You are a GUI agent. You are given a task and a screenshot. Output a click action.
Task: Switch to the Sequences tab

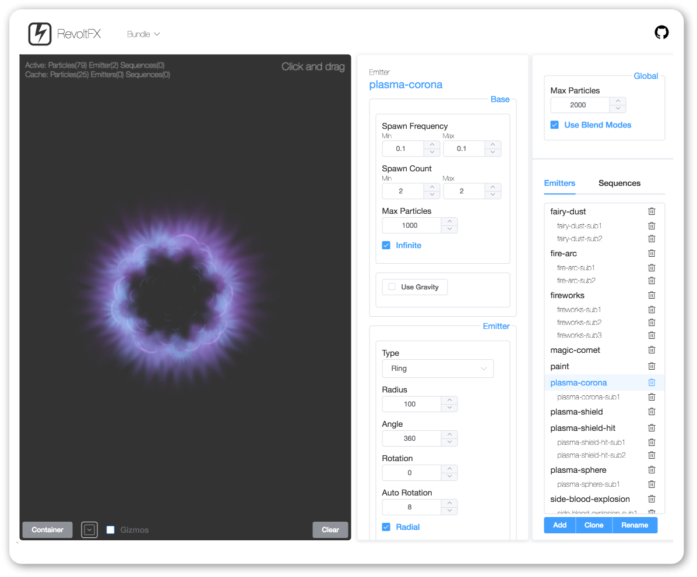coord(619,183)
